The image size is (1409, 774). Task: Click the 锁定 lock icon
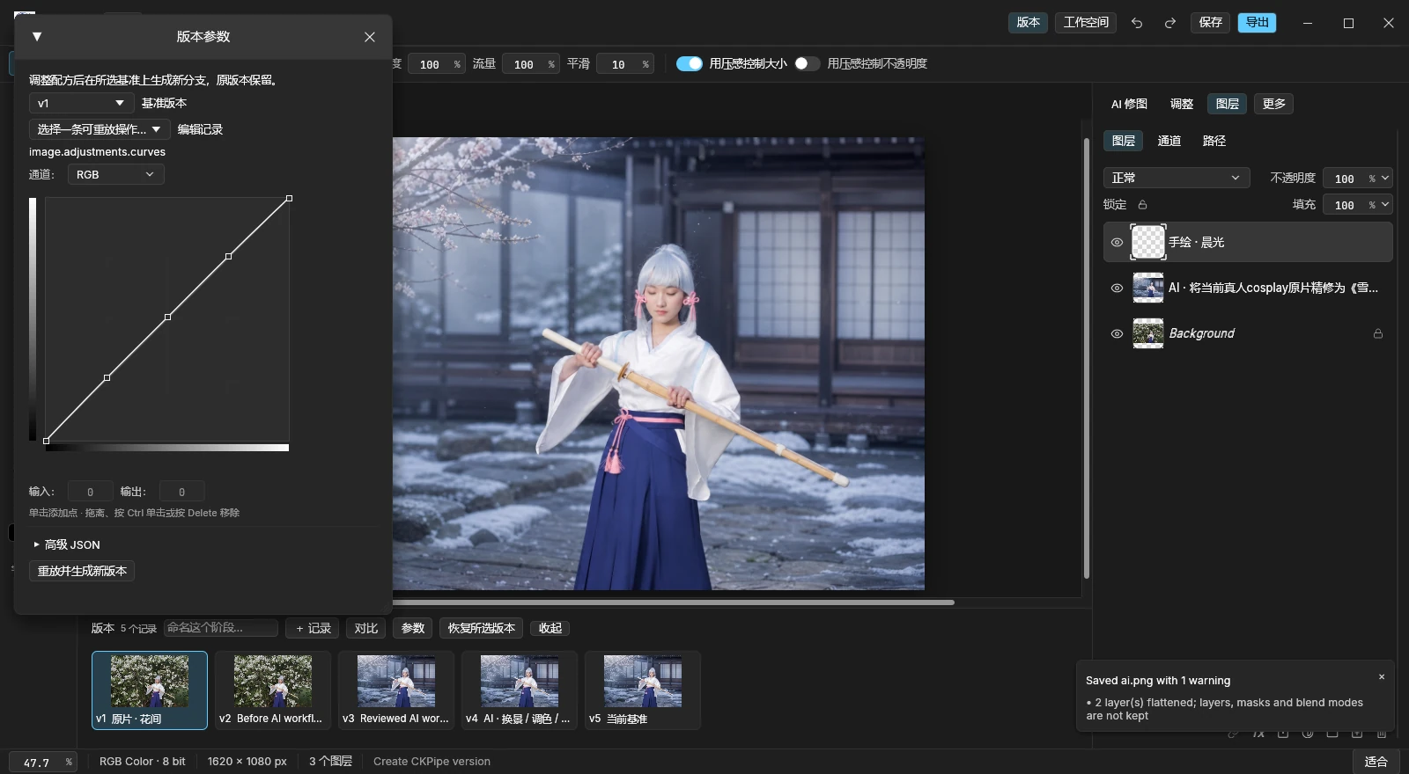[x=1142, y=205]
